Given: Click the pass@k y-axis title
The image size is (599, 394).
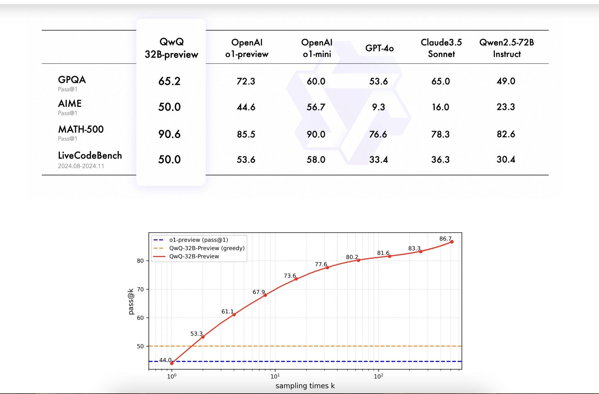Looking at the screenshot, I should point(131,301).
